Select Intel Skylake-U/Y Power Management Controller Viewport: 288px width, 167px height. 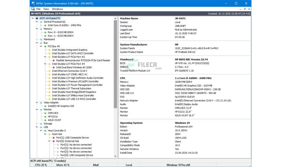coord(77,85)
